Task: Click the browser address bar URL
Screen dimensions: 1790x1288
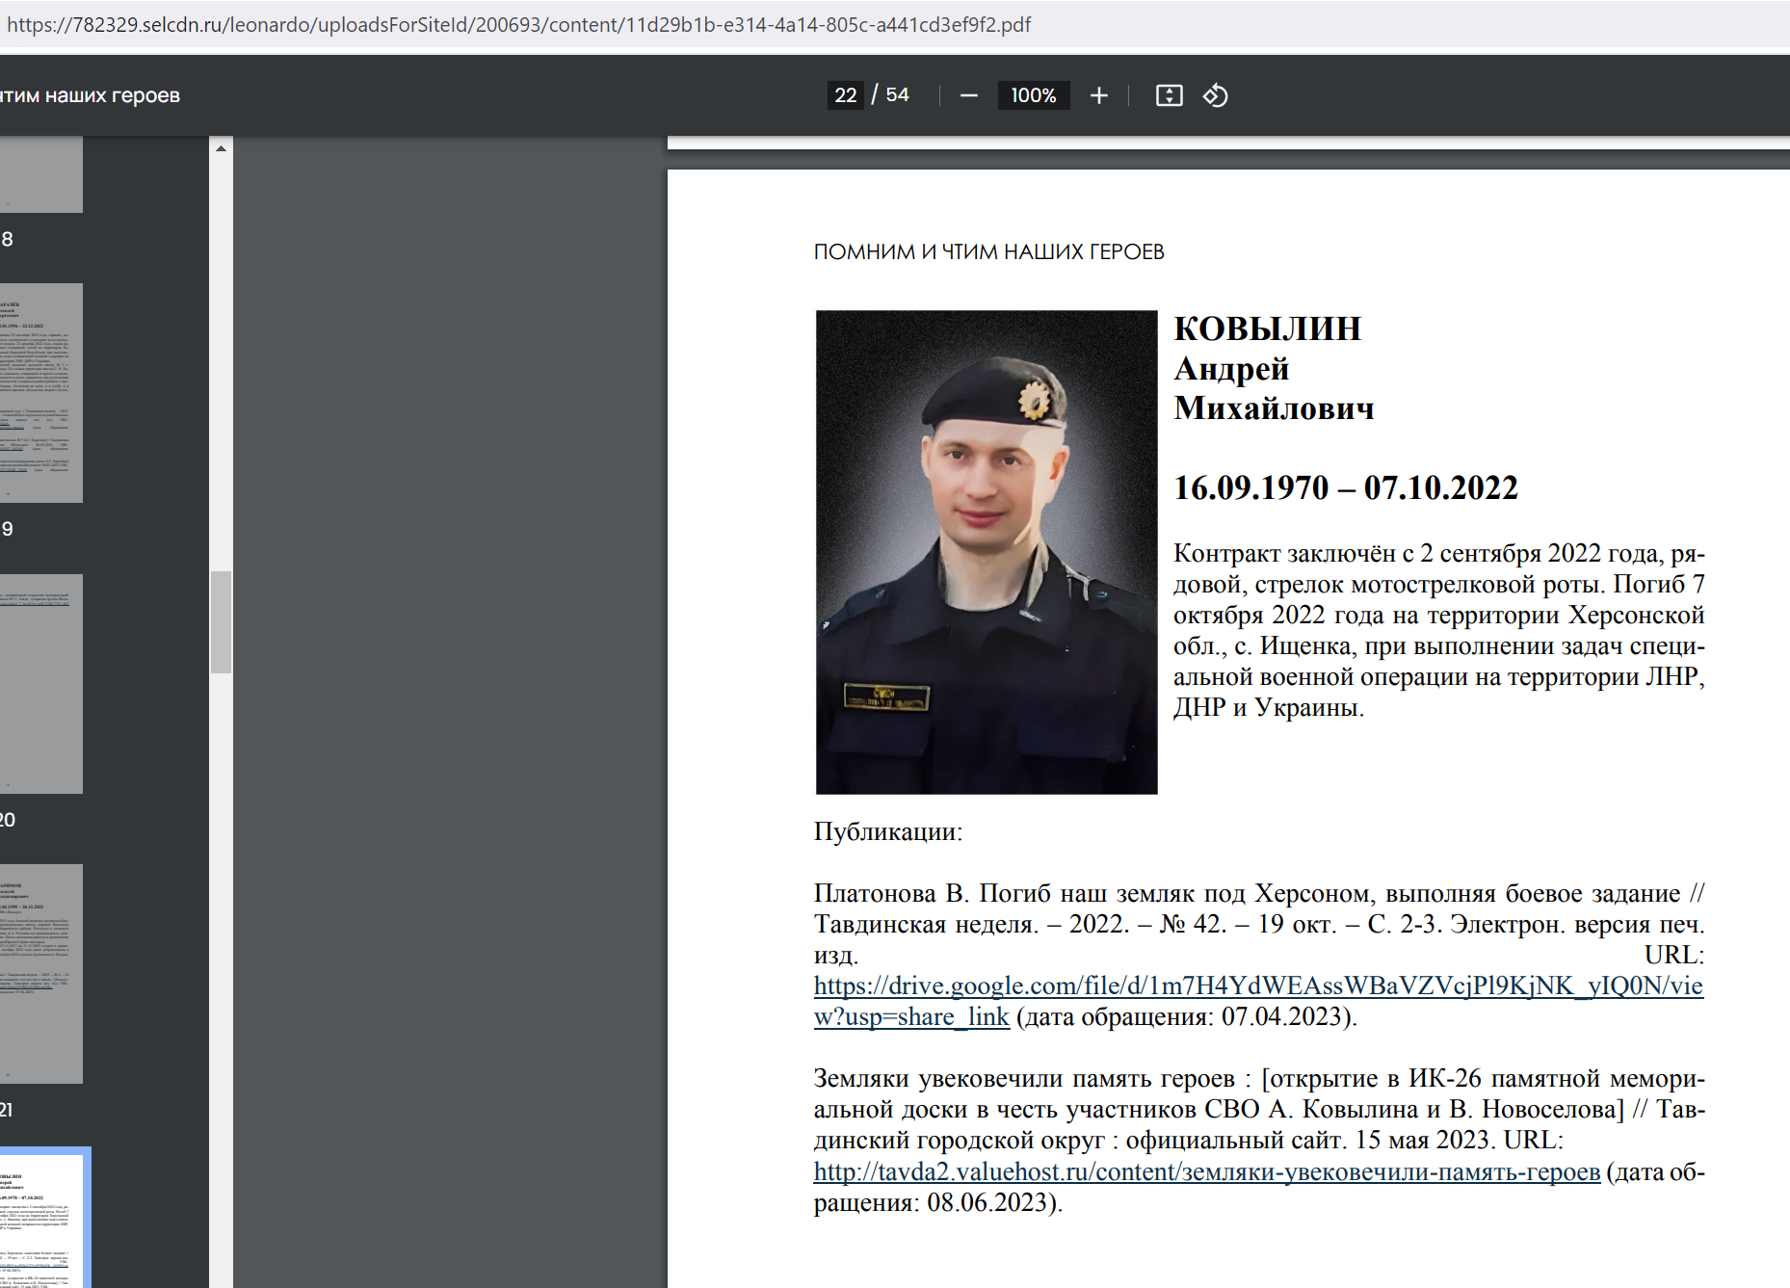Action: point(518,24)
